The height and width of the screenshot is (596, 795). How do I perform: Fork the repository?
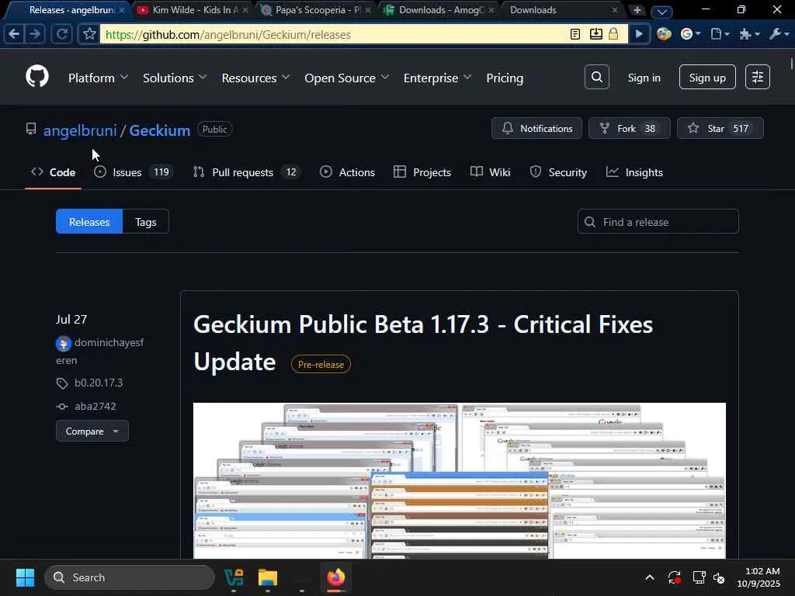pyautogui.click(x=629, y=128)
